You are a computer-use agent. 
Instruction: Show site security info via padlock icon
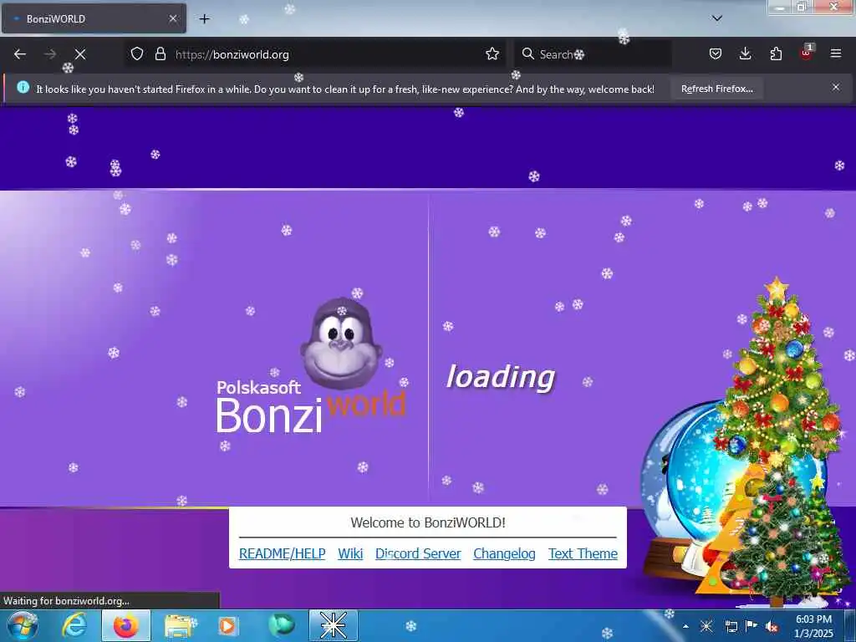click(x=160, y=54)
